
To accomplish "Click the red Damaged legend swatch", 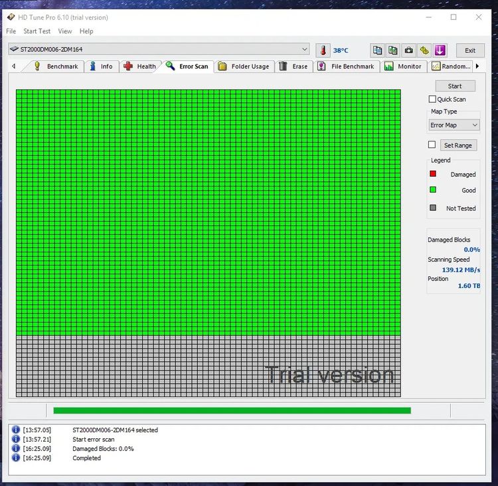I will [432, 174].
